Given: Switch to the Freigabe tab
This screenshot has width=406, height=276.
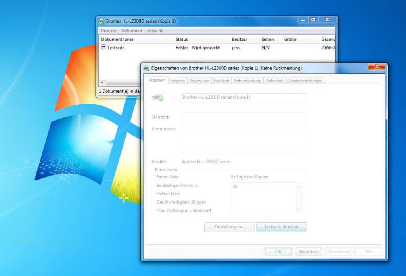Looking at the screenshot, I should click(177, 80).
